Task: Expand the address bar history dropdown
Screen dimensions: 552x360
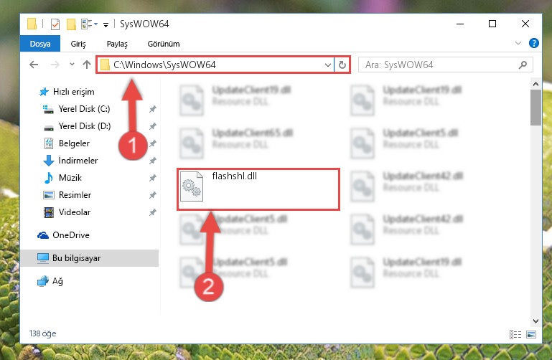Action: pos(328,65)
